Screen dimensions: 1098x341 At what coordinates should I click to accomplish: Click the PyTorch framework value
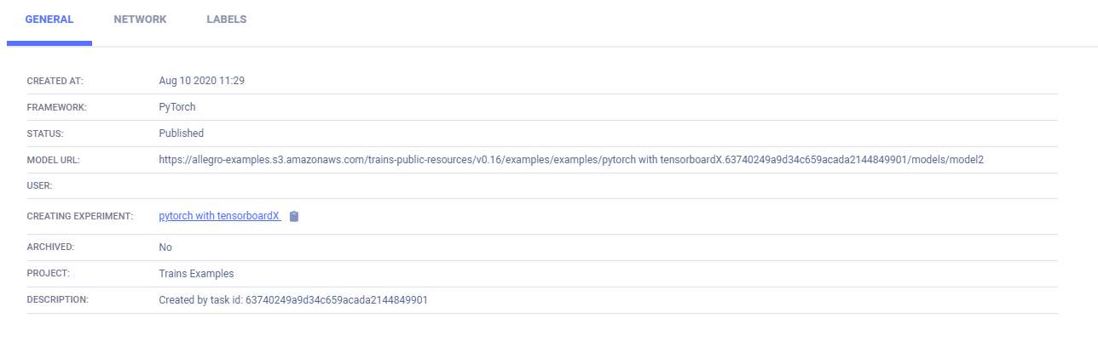(177, 107)
